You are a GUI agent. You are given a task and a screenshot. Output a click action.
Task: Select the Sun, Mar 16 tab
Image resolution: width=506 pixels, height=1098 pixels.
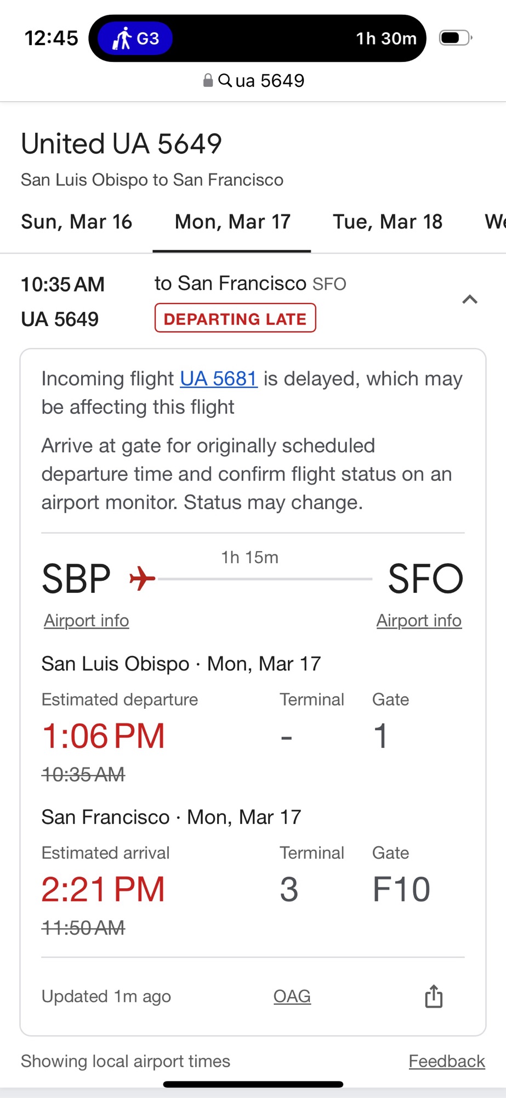pyautogui.click(x=77, y=222)
